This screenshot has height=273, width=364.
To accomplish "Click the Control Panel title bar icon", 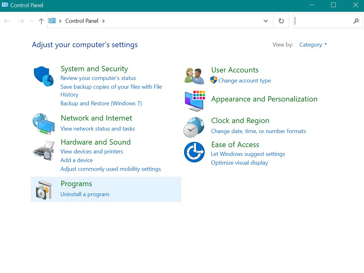I will [5, 5].
